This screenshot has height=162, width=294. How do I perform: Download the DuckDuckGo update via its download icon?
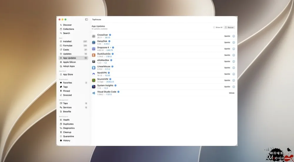click(x=234, y=55)
